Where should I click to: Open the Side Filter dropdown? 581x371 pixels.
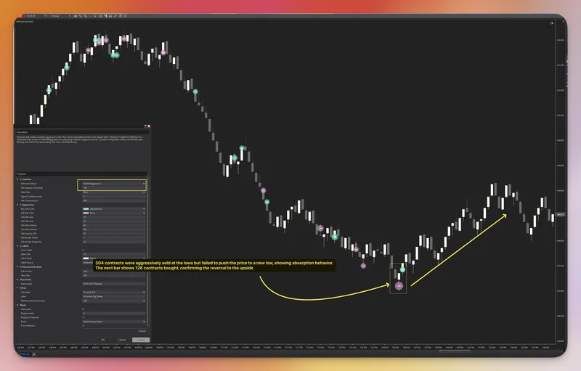point(114,192)
